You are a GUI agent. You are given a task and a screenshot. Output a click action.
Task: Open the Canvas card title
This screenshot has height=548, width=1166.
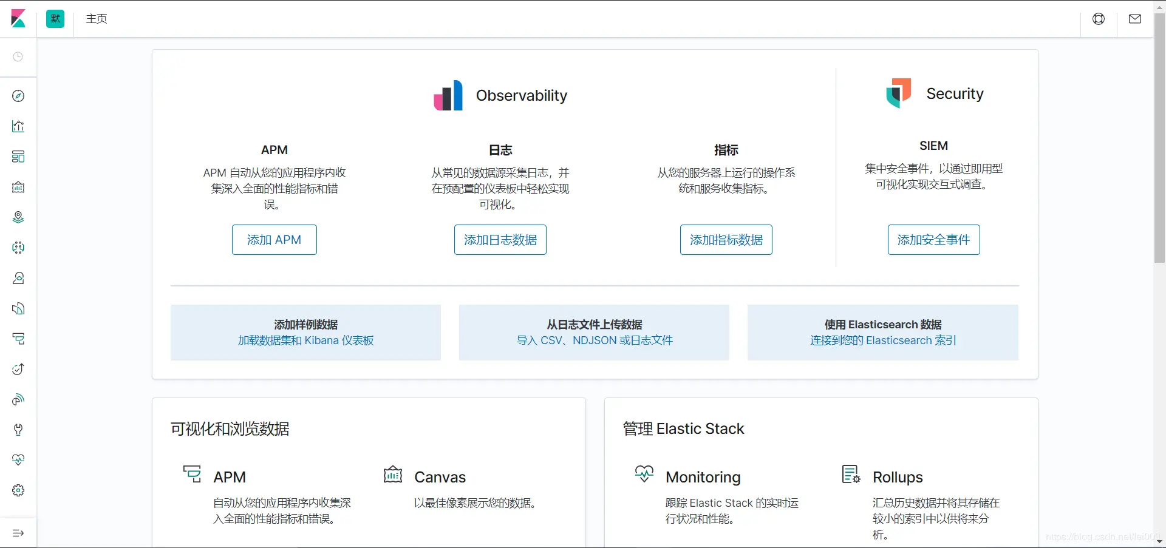coord(440,477)
